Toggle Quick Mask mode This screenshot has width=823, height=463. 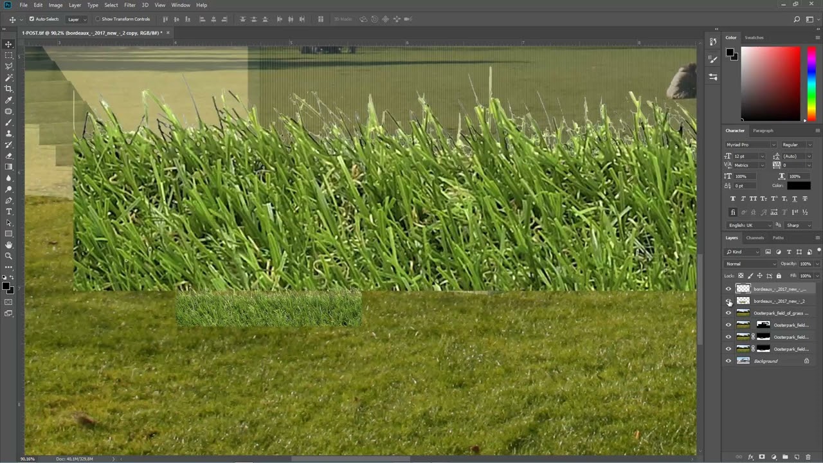[x=8, y=302]
